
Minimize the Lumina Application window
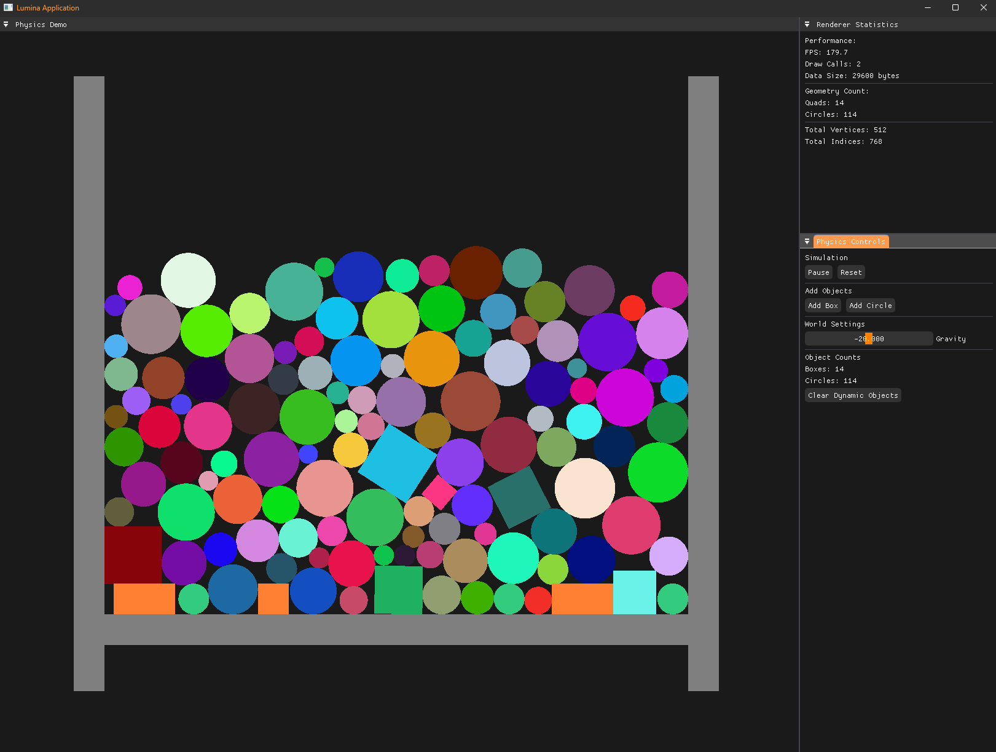(927, 8)
